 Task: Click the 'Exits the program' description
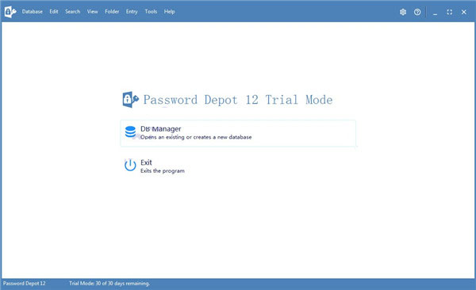pos(163,171)
